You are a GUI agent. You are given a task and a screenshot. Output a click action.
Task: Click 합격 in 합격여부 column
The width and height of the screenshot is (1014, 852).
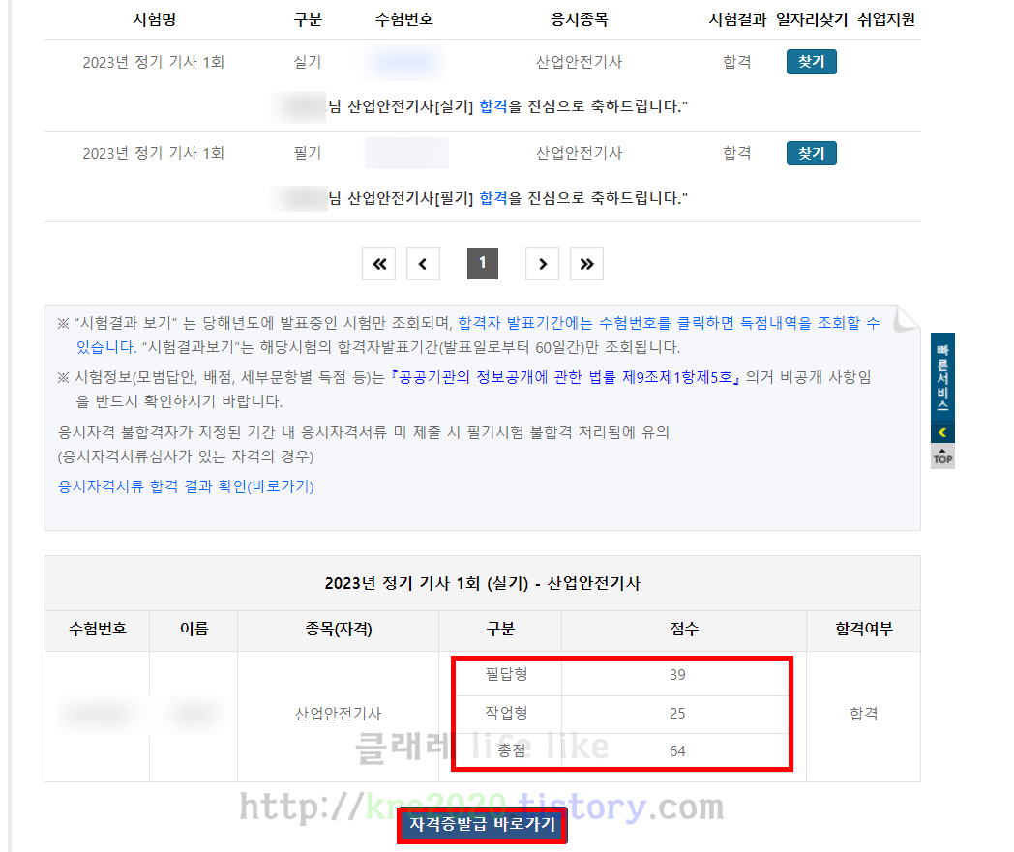click(x=863, y=714)
